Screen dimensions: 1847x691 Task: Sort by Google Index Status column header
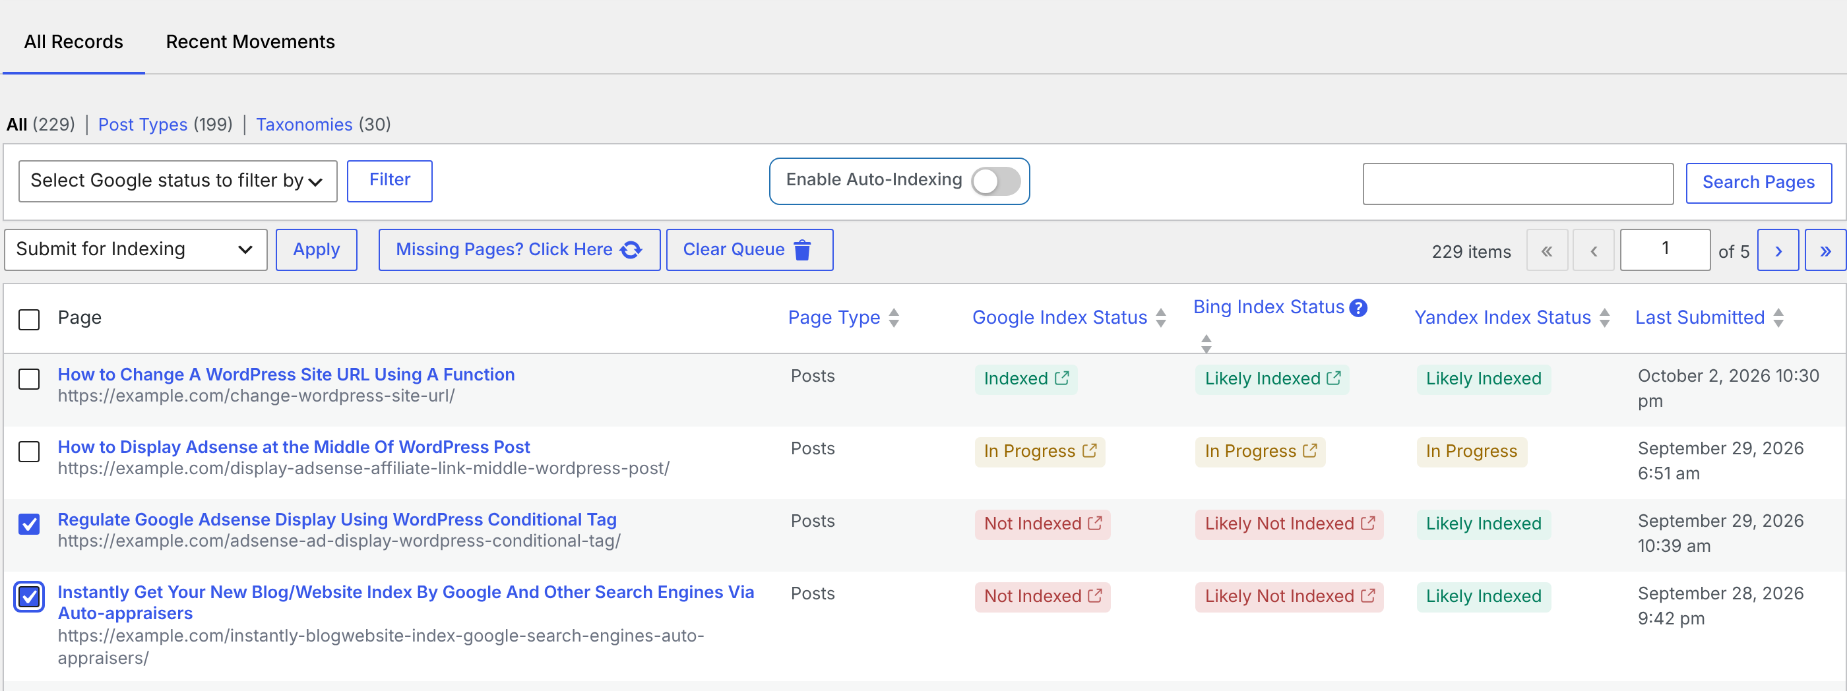tap(1059, 318)
